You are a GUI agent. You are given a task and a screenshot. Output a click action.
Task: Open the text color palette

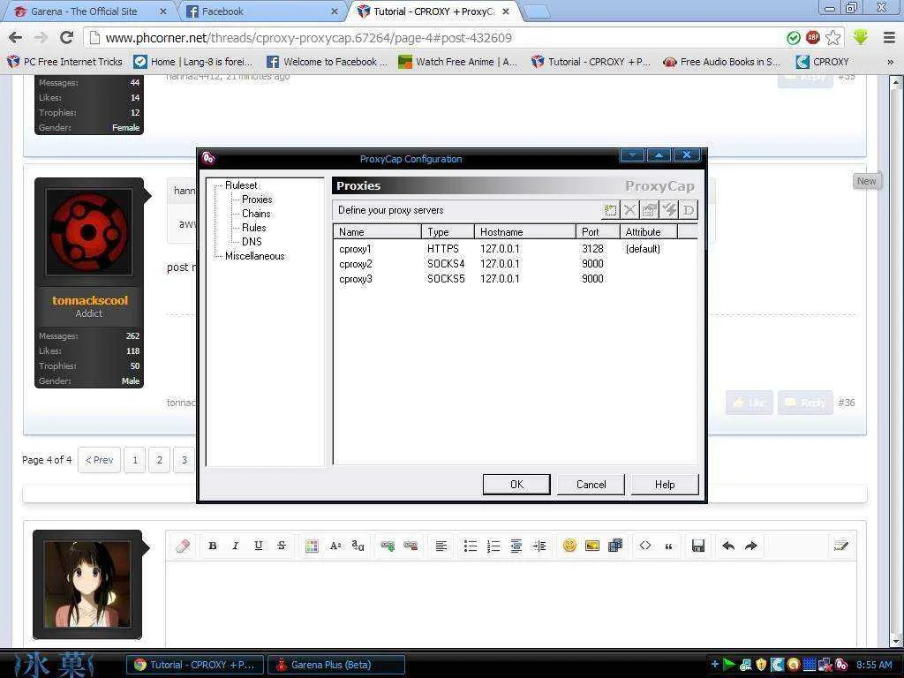tap(312, 546)
